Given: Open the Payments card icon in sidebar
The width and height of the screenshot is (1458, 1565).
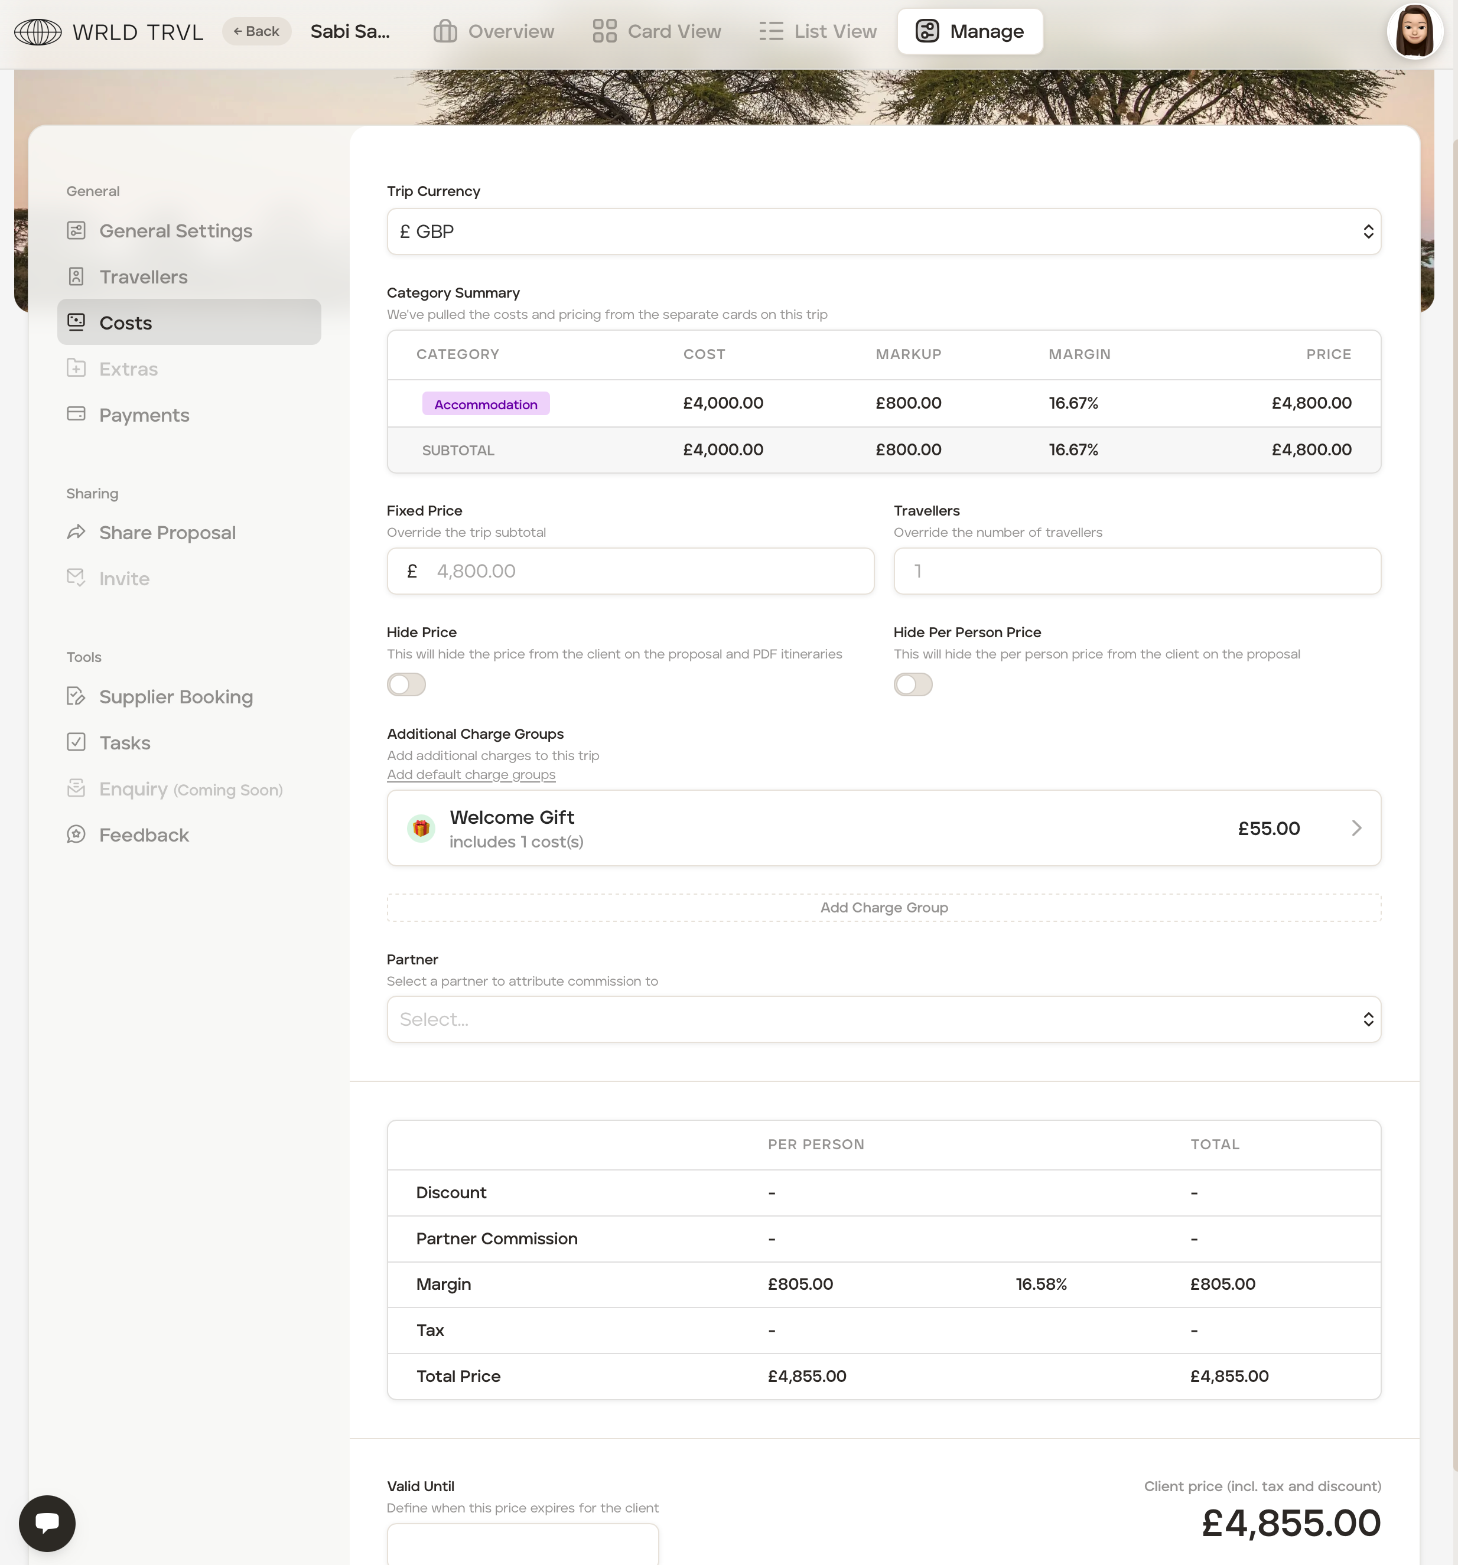Looking at the screenshot, I should click(x=76, y=414).
